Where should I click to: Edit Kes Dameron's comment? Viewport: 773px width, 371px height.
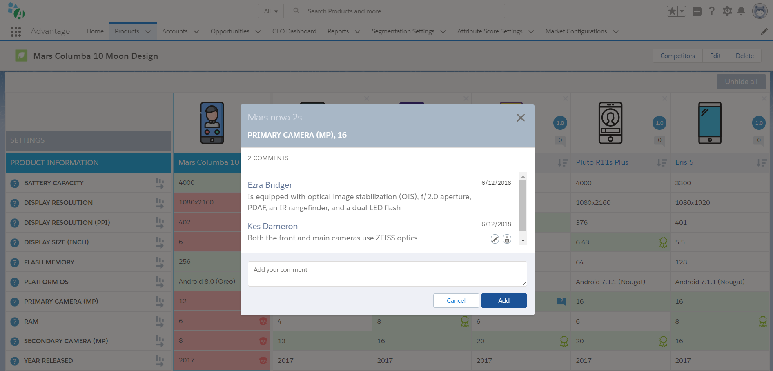point(495,239)
